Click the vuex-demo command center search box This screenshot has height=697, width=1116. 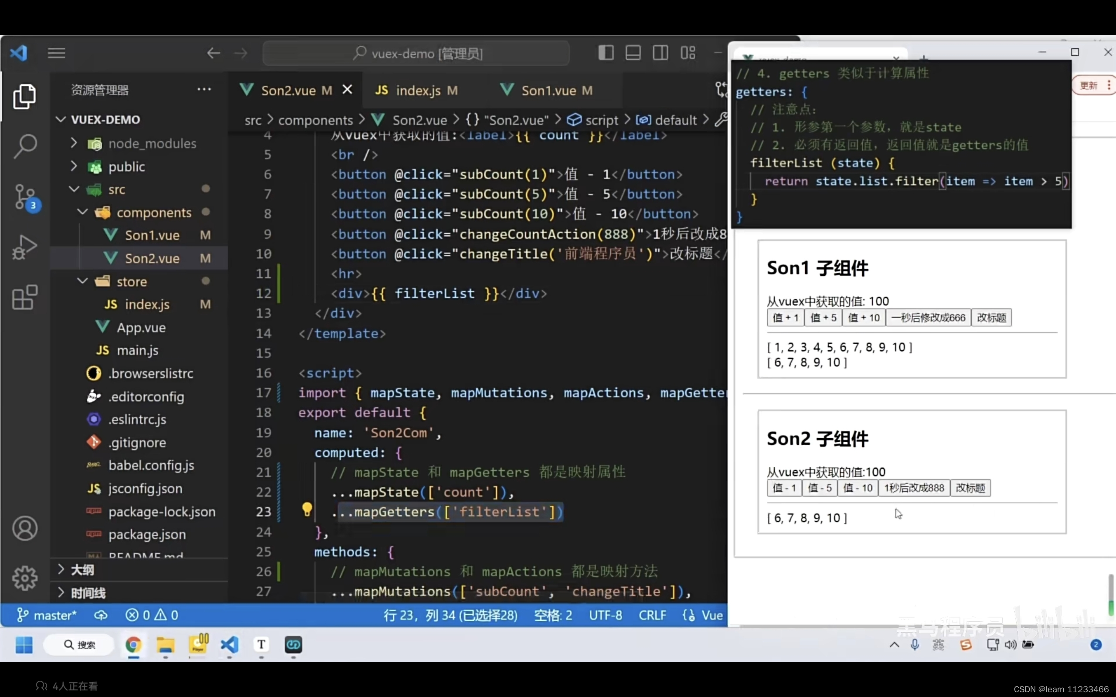[x=416, y=54]
